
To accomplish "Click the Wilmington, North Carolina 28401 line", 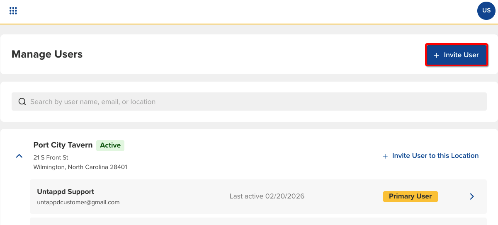I will [x=80, y=167].
